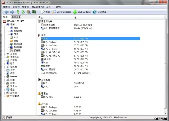This screenshot has width=169, height=121.
Task: Expand DirectX tree node
Action: point(5,77)
